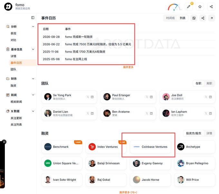
Task: Click the share icon in top header
Action: (x=211, y=6)
